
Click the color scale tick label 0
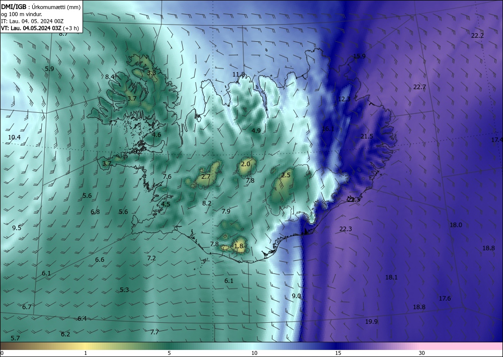(2, 353)
